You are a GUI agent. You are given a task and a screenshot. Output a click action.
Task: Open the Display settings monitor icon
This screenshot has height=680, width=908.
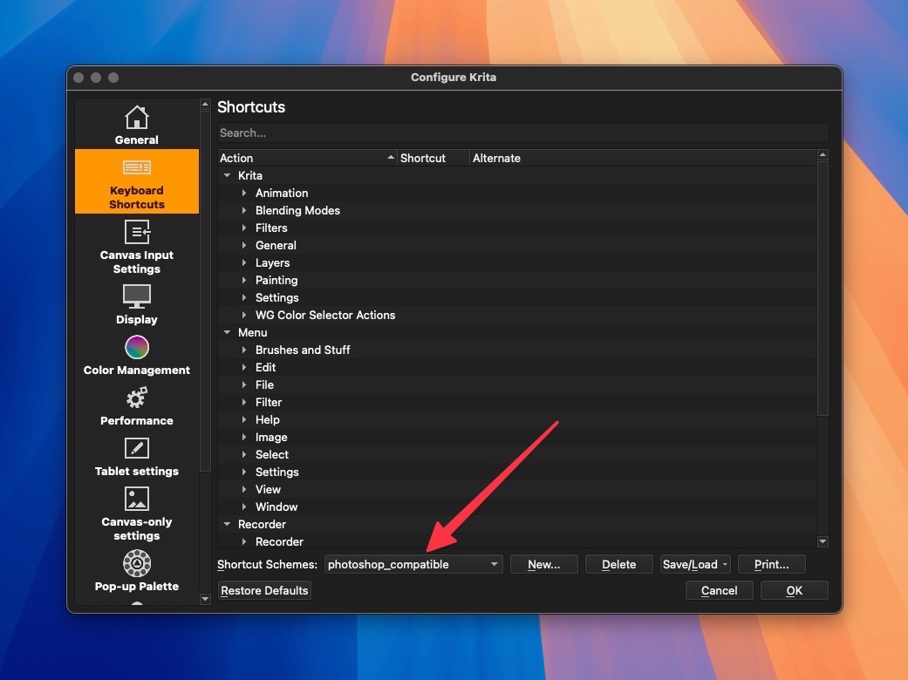pyautogui.click(x=137, y=296)
